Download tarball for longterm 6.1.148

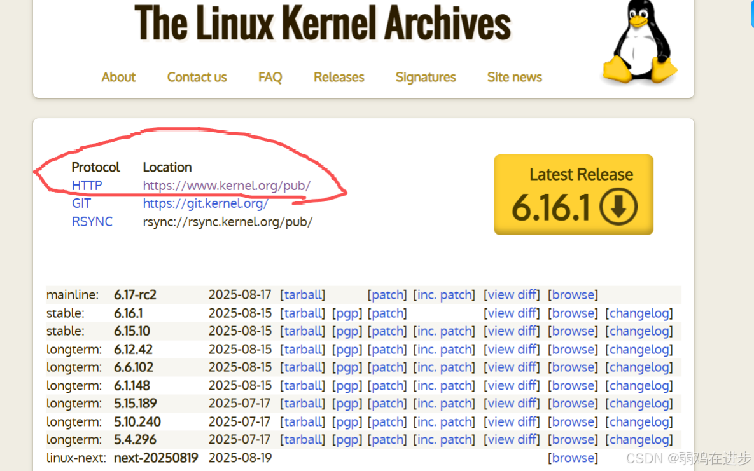(x=302, y=385)
